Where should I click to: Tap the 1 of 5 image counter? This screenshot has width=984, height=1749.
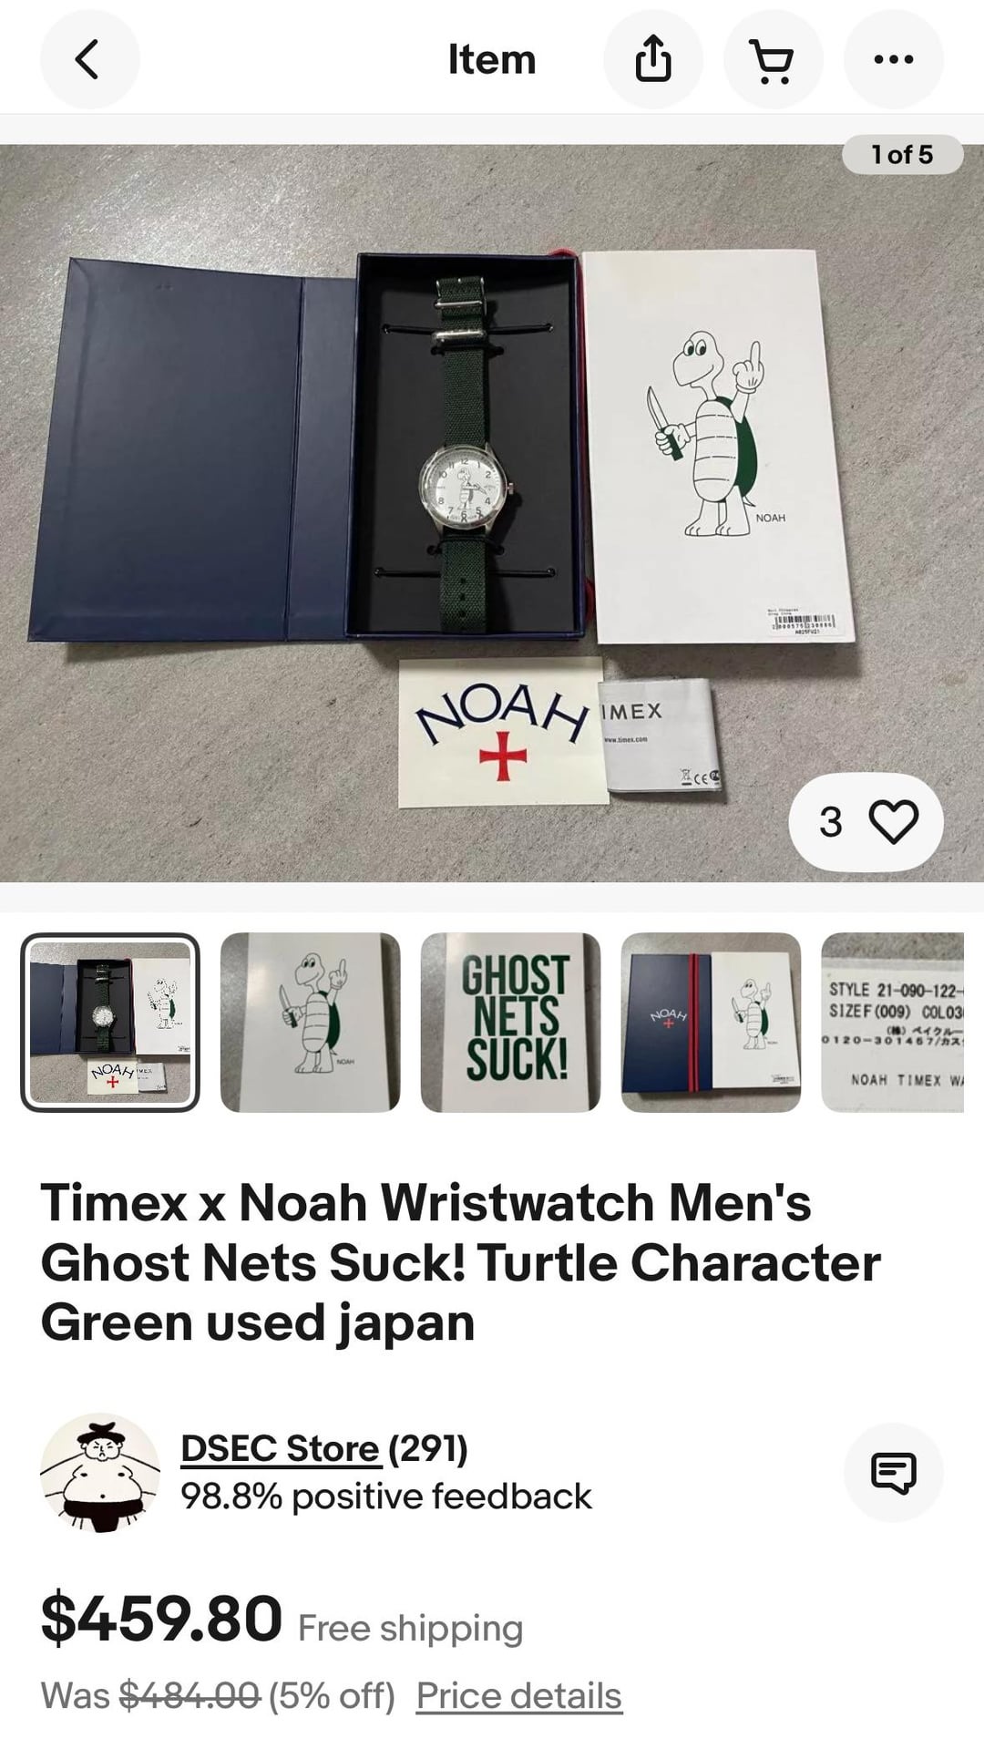[x=903, y=154]
